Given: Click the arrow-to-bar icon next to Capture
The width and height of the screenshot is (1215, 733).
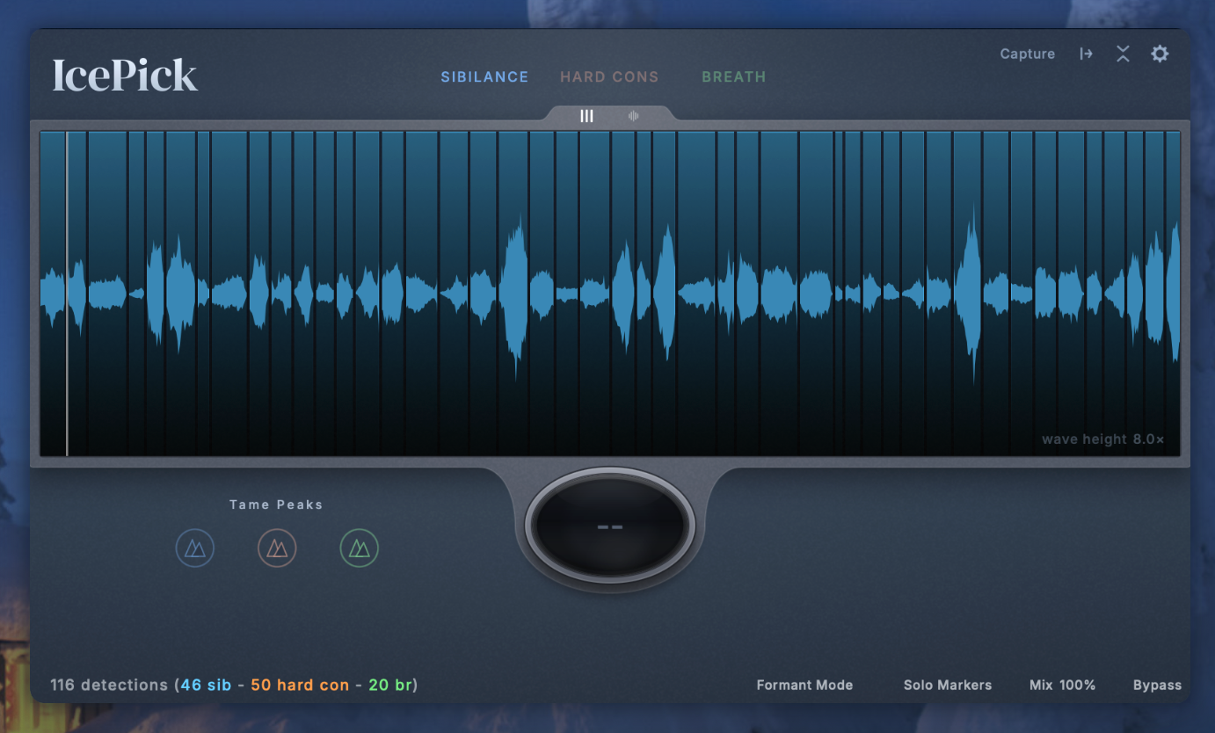Looking at the screenshot, I should point(1087,54).
